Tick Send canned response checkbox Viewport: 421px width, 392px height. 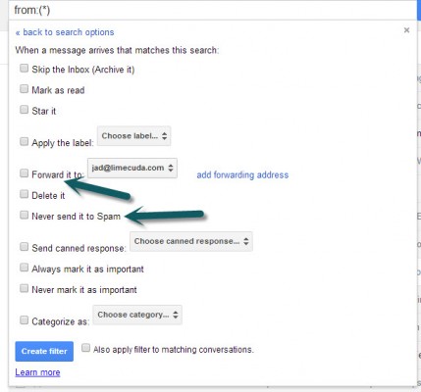coord(24,247)
